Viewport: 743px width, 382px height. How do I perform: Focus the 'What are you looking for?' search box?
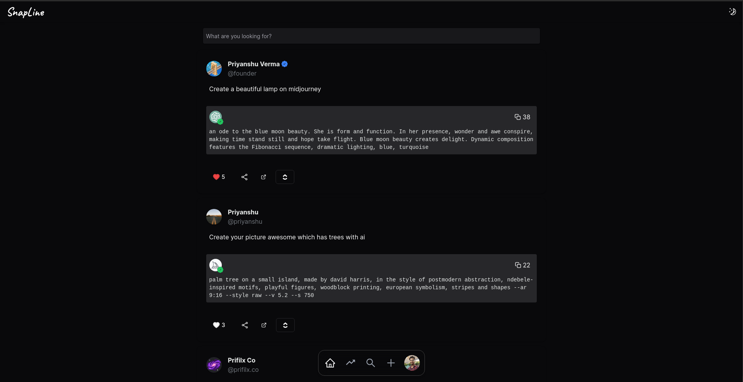tap(371, 36)
